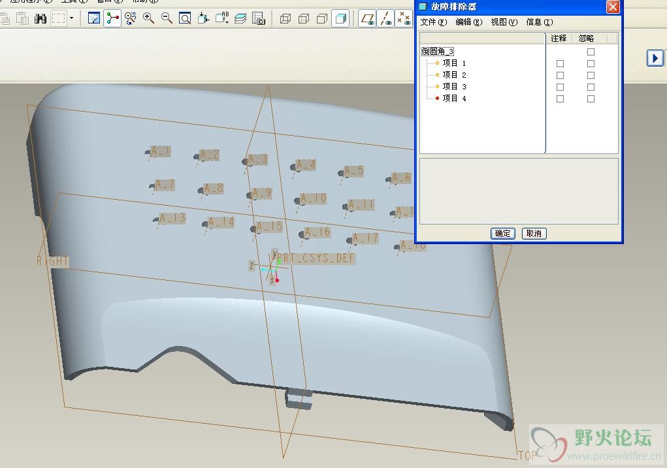Check the 忽略 box for 项目 1
This screenshot has height=468, width=667.
[591, 64]
